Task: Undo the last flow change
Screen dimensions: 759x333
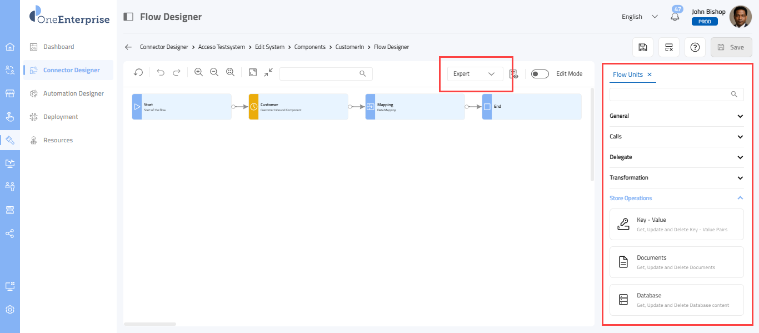Action: click(161, 72)
